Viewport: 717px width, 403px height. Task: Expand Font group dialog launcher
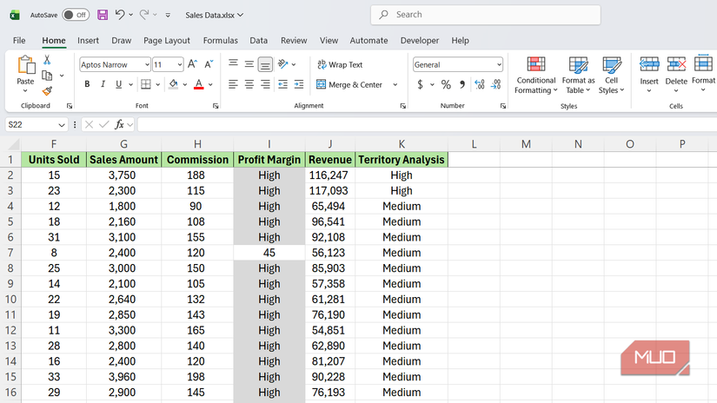pyautogui.click(x=216, y=106)
